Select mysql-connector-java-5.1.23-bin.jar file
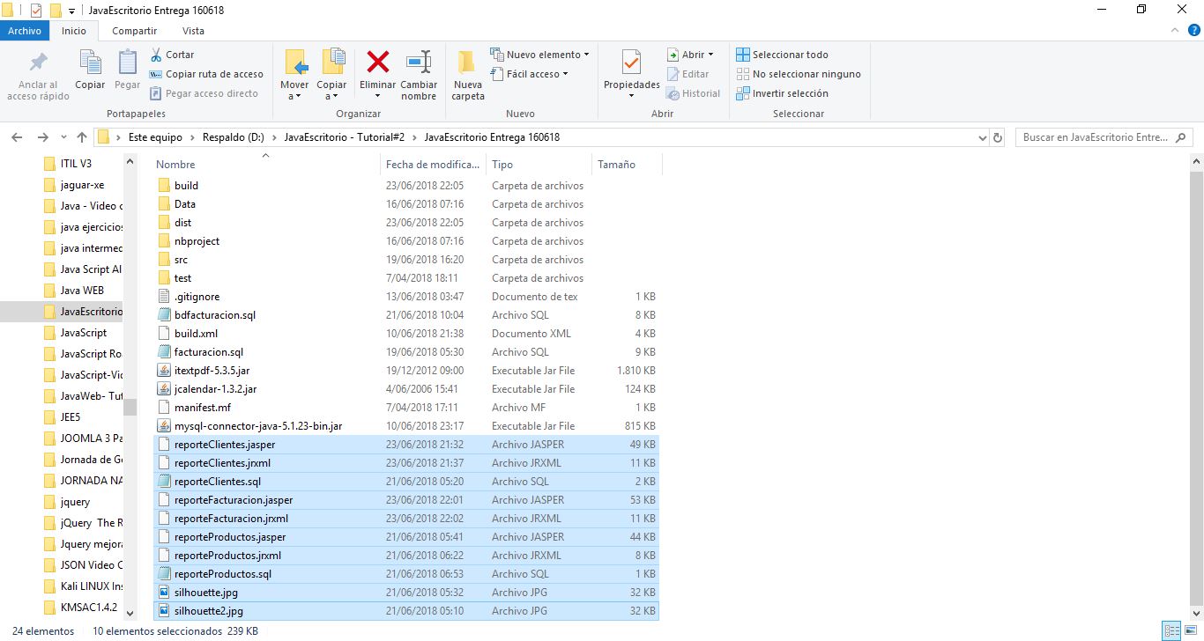This screenshot has width=1204, height=641. pos(405,426)
